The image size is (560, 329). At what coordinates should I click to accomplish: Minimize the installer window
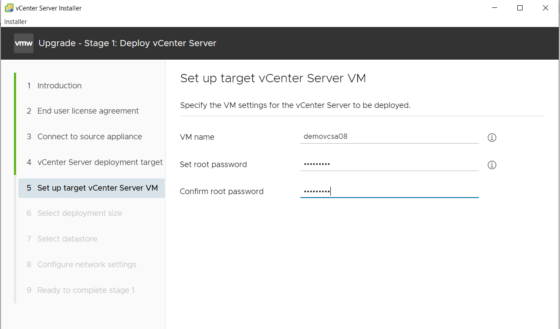click(495, 8)
